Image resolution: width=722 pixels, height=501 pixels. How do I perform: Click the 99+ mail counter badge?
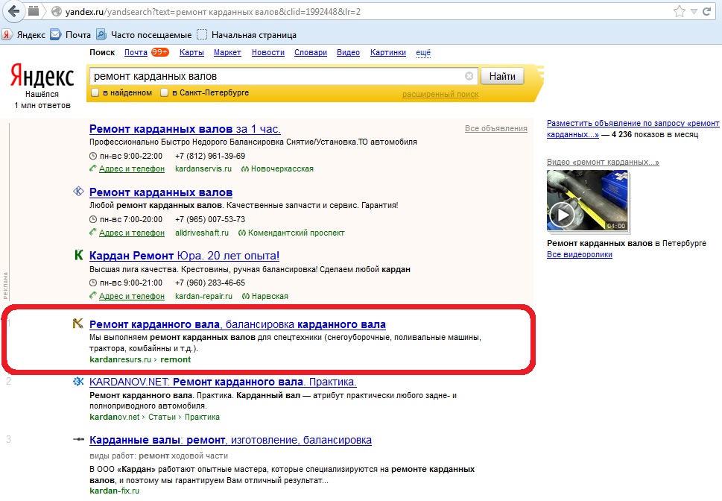(159, 52)
